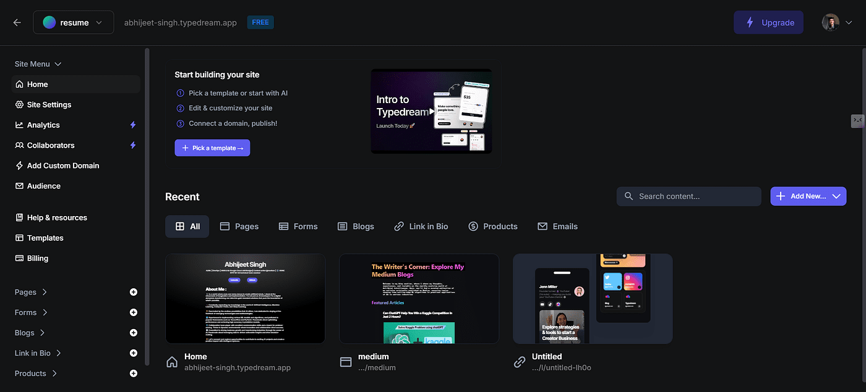This screenshot has height=392, width=866.
Task: Select the Link in Bio tab
Action: click(421, 227)
